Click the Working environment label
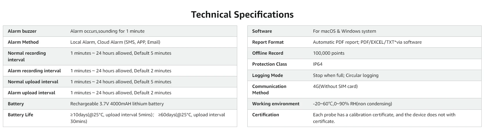This screenshot has width=484, height=129. tap(276, 104)
